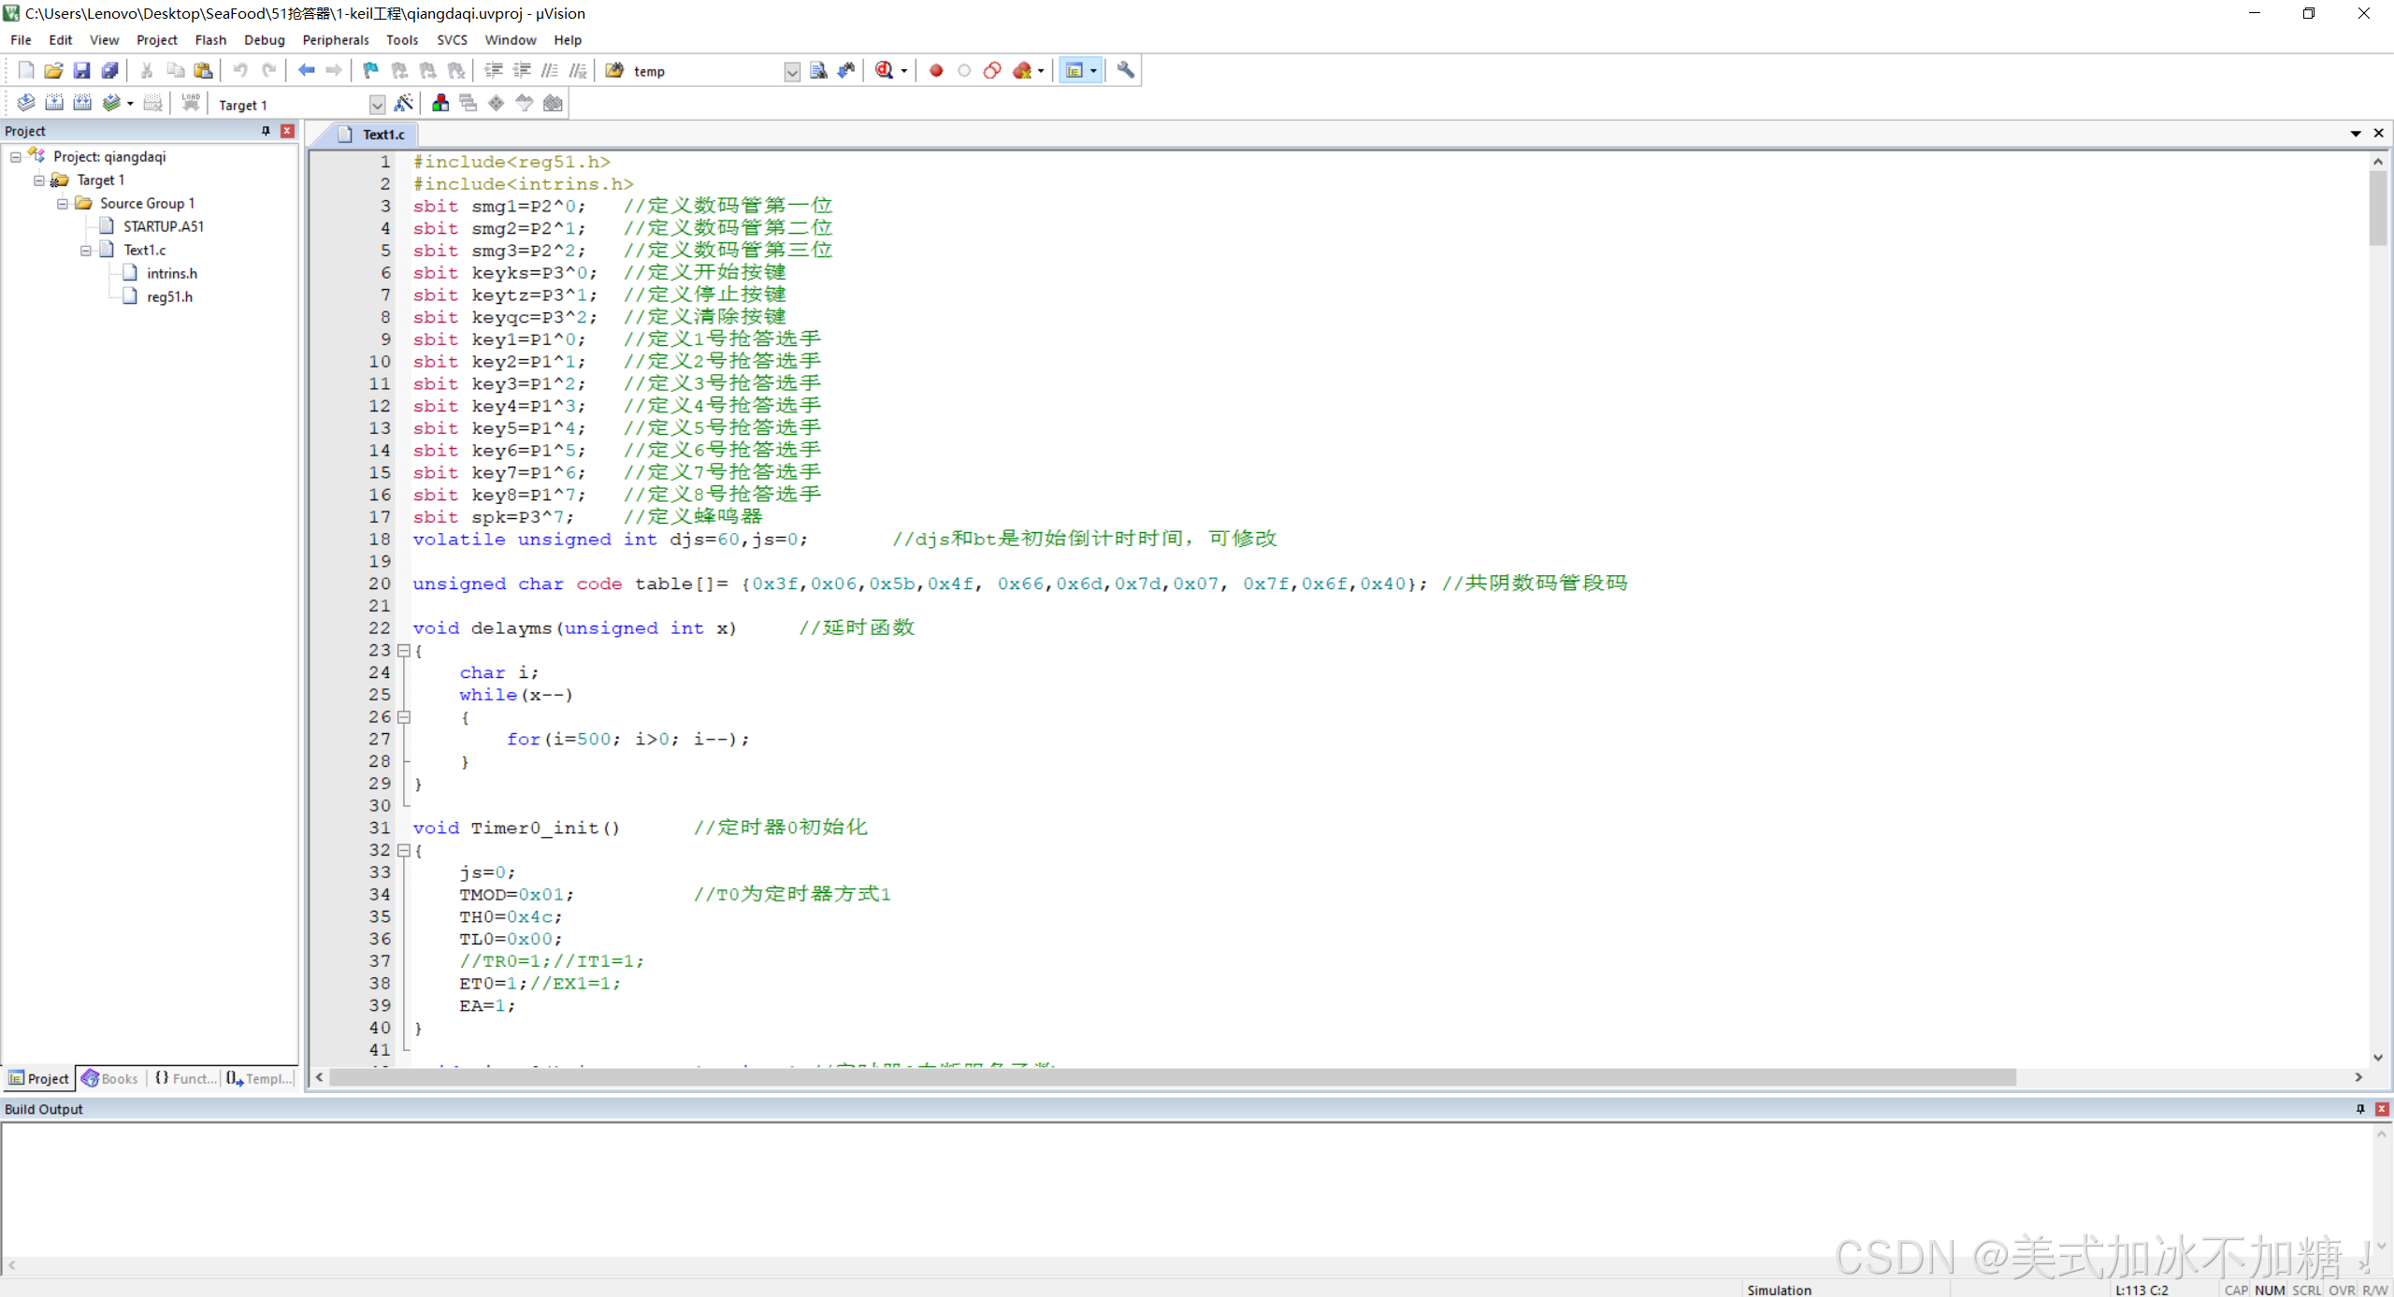Open the Flash menu
The width and height of the screenshot is (2394, 1297).
(210, 40)
